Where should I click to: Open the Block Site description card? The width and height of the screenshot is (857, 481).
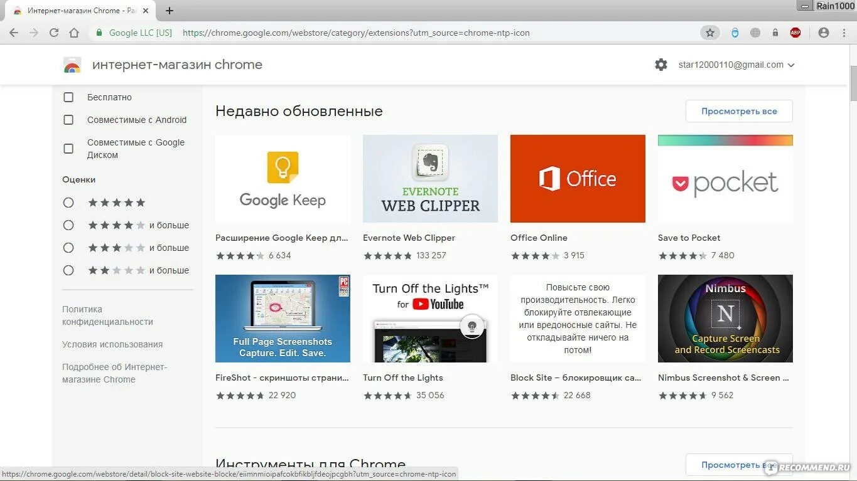coord(578,319)
